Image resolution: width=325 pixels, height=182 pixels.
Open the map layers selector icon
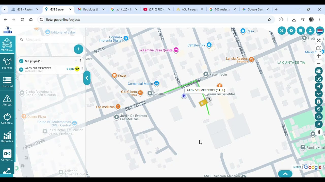coord(319,48)
